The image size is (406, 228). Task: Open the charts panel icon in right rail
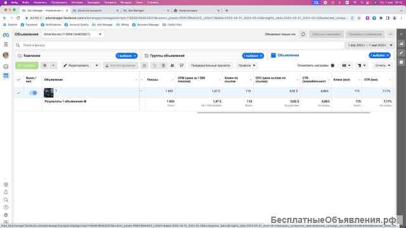tap(402, 44)
